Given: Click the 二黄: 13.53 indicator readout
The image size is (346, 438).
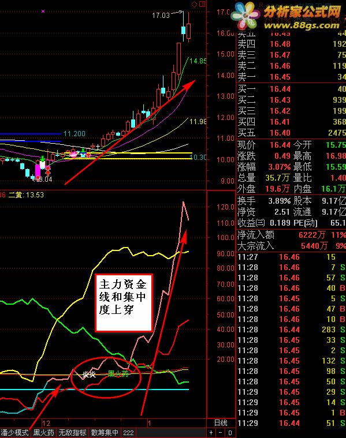Looking at the screenshot, I should pos(26,194).
